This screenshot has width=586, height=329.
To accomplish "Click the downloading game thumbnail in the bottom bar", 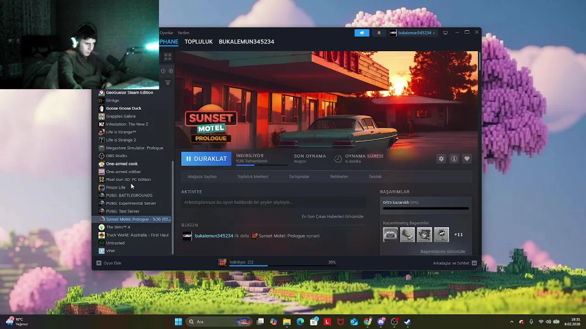I will point(222,263).
